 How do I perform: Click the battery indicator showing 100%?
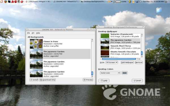pyautogui.click(x=120, y=2)
